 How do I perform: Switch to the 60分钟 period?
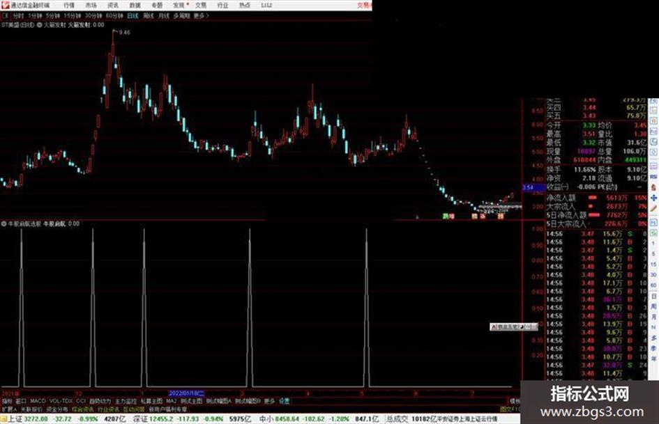114,15
